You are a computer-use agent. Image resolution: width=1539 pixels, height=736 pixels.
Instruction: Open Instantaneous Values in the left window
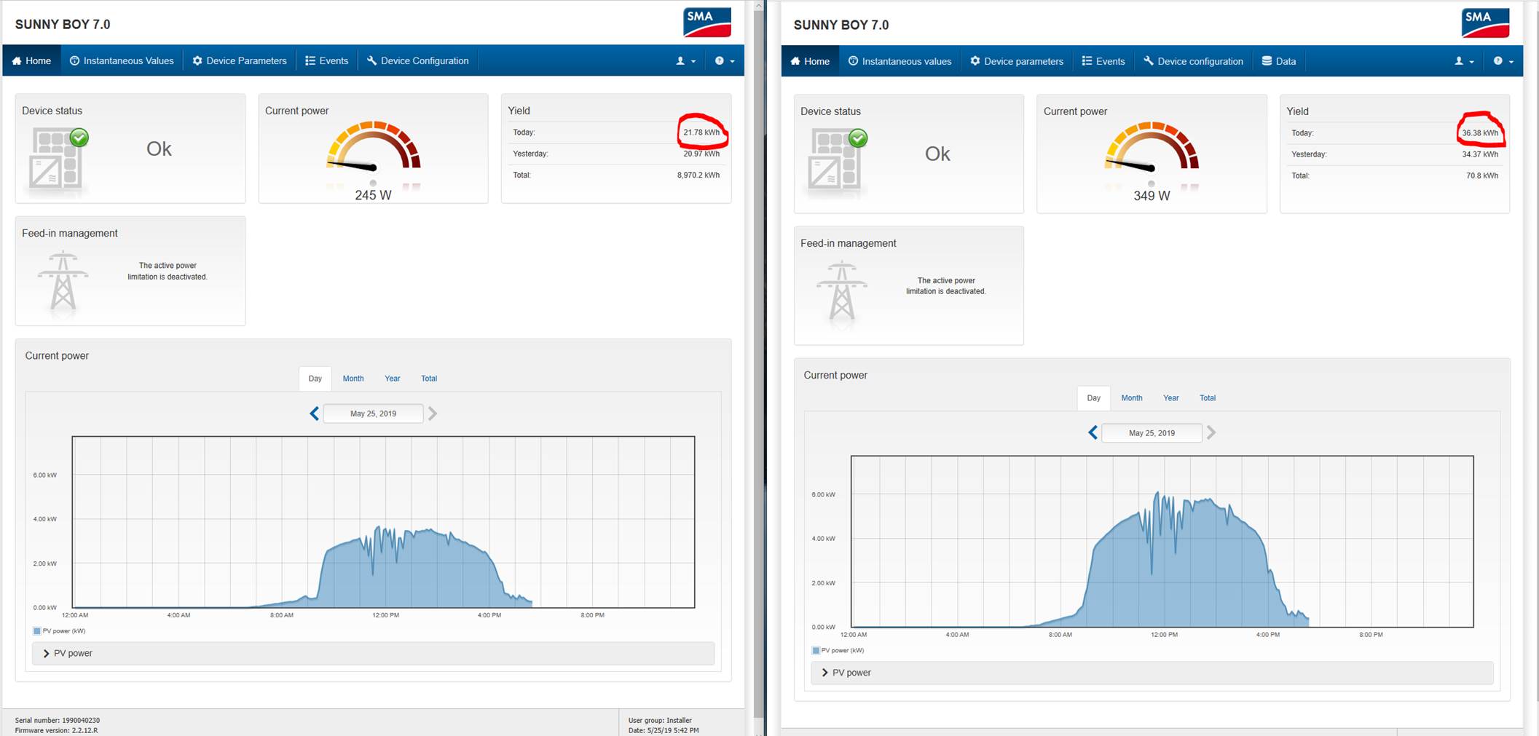coord(122,61)
